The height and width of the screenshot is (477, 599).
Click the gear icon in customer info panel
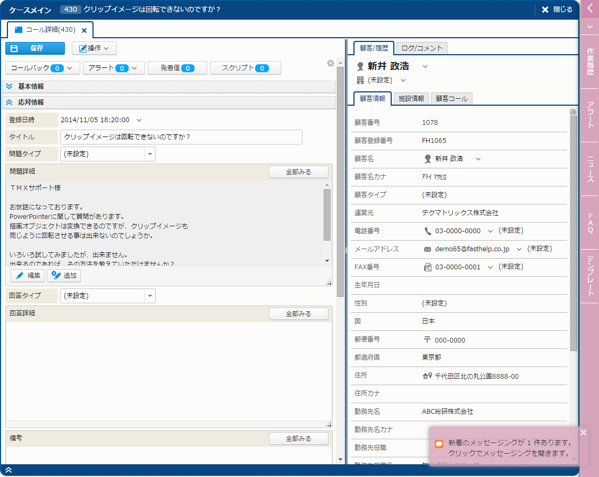pos(573,112)
